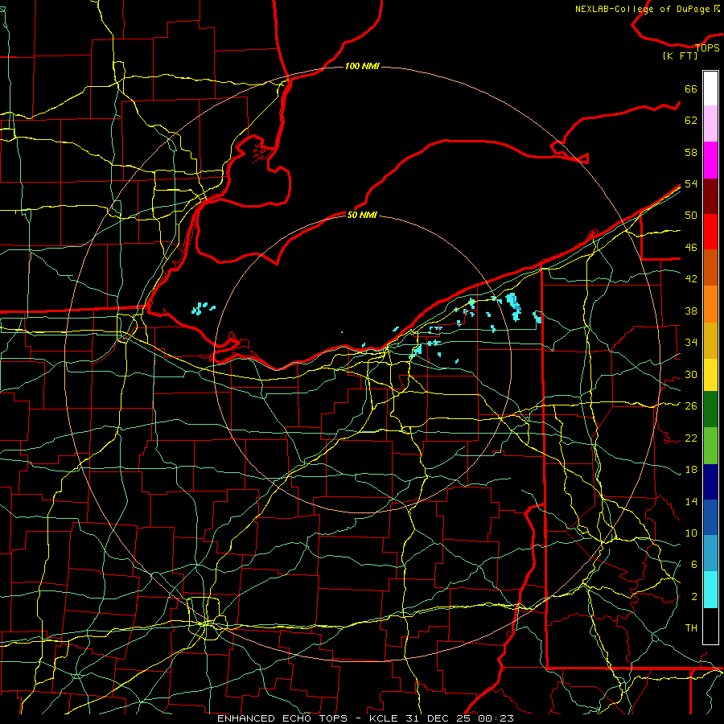Click the legend value "66"
This screenshot has height=724, width=724.
pos(691,88)
